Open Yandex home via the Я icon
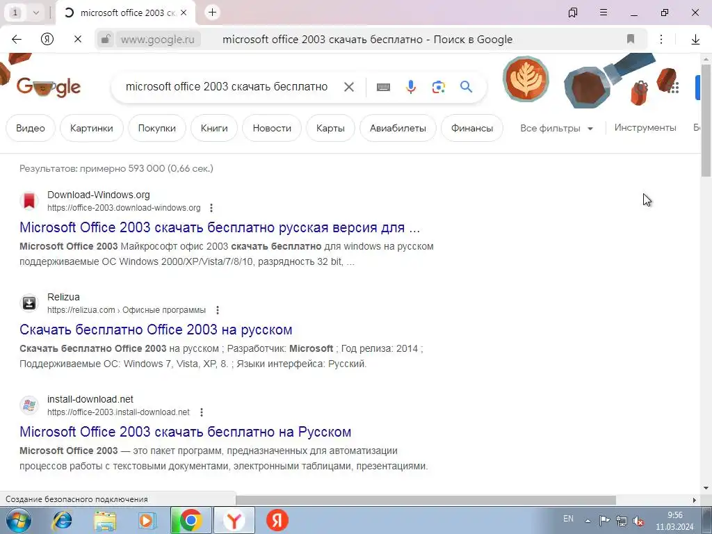 (x=47, y=40)
